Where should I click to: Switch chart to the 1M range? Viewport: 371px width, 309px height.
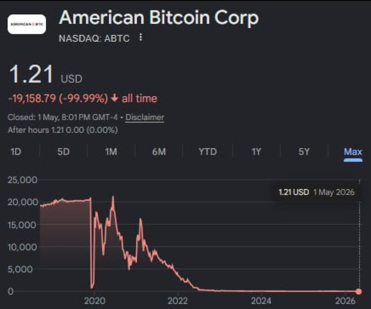(111, 151)
